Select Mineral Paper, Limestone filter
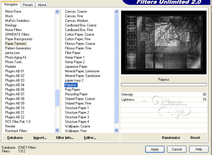Screen dimensions: 212x155 82,71
